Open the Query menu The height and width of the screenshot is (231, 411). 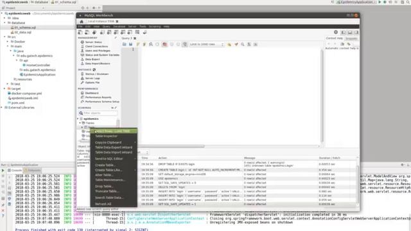point(106,26)
